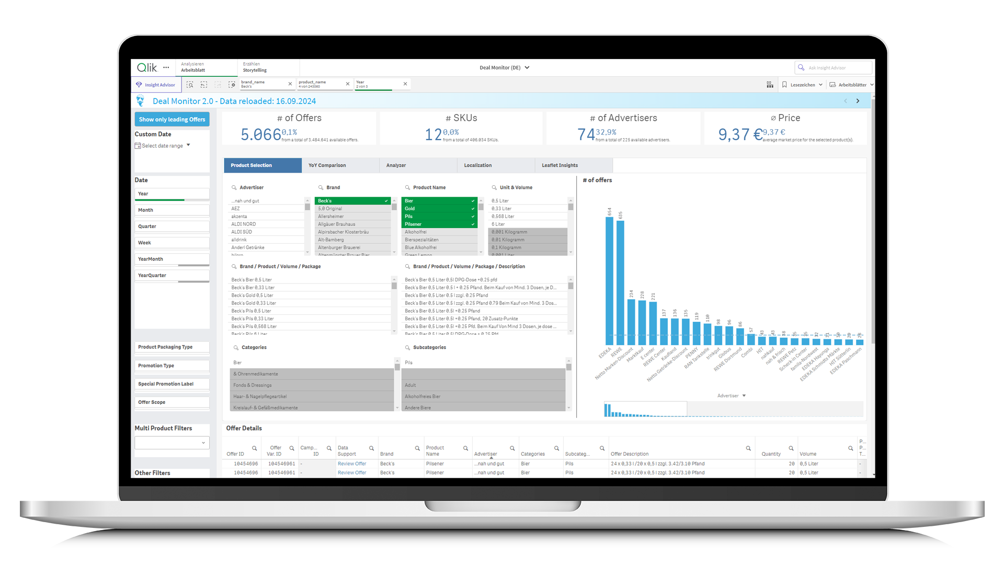Click the bookmark icon next to Lesezeichen

[x=784, y=84]
